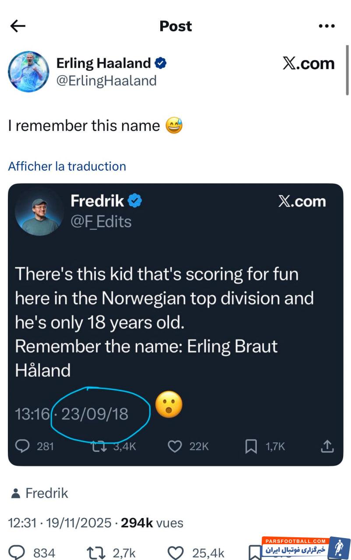Tap Fredrik's blue verified checkmark
Viewport: 351px width, 560px height.
135,201
